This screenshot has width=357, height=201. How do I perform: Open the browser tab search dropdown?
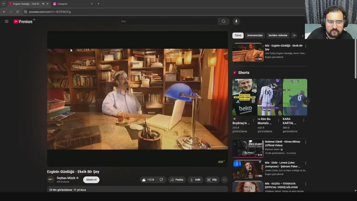(3, 4)
